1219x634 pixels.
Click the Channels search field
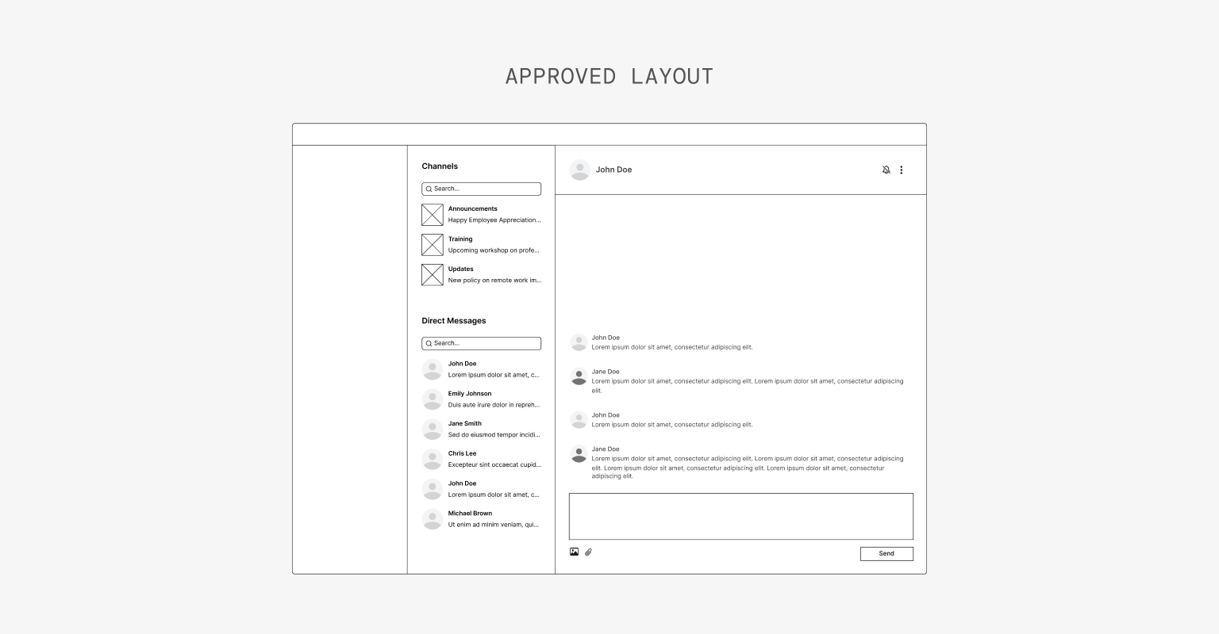(482, 189)
